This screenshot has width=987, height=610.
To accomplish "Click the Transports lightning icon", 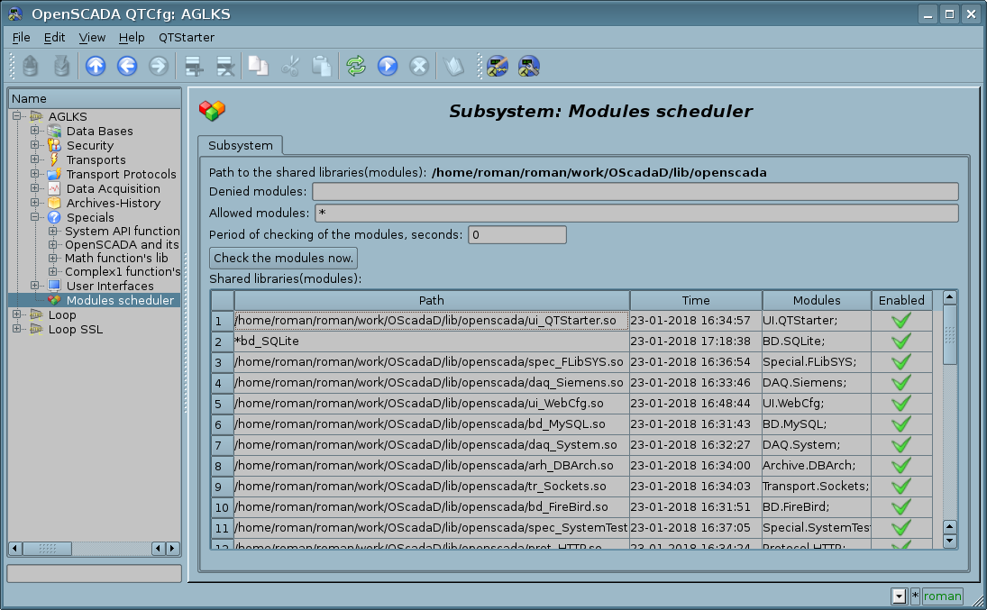I will [55, 159].
